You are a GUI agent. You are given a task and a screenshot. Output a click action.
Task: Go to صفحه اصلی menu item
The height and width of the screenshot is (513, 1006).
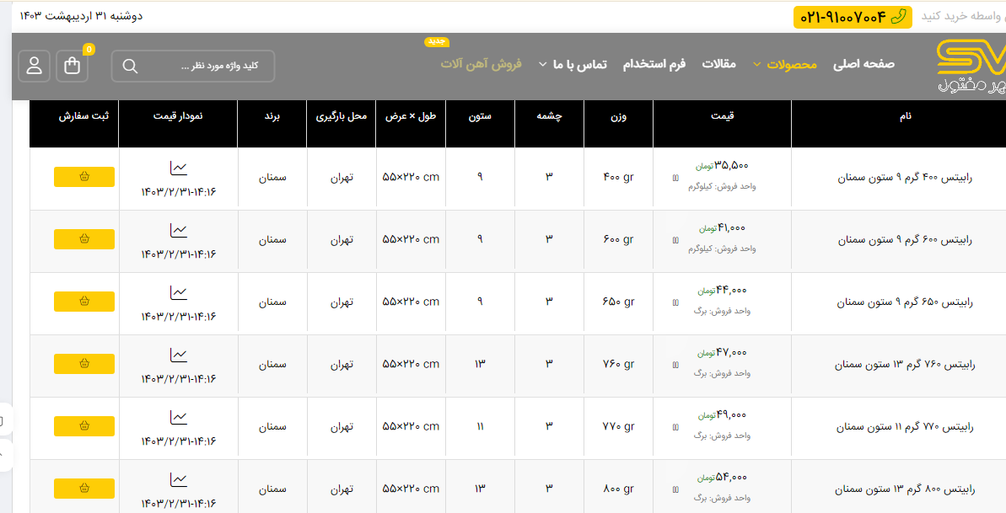point(863,64)
